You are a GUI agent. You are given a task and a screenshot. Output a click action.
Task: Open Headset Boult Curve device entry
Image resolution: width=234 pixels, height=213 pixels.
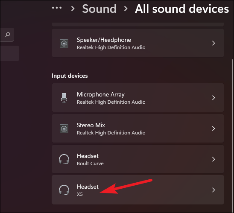pyautogui.click(x=138, y=159)
